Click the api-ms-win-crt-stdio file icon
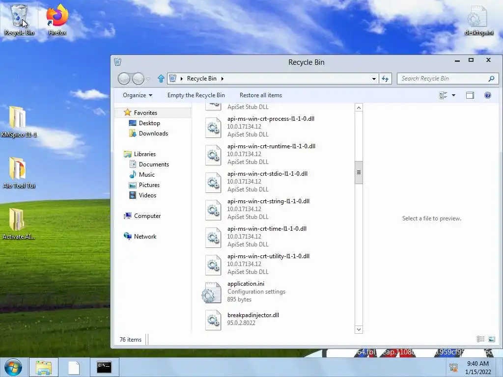Screen dimensions: 503x377 [x=213, y=183]
